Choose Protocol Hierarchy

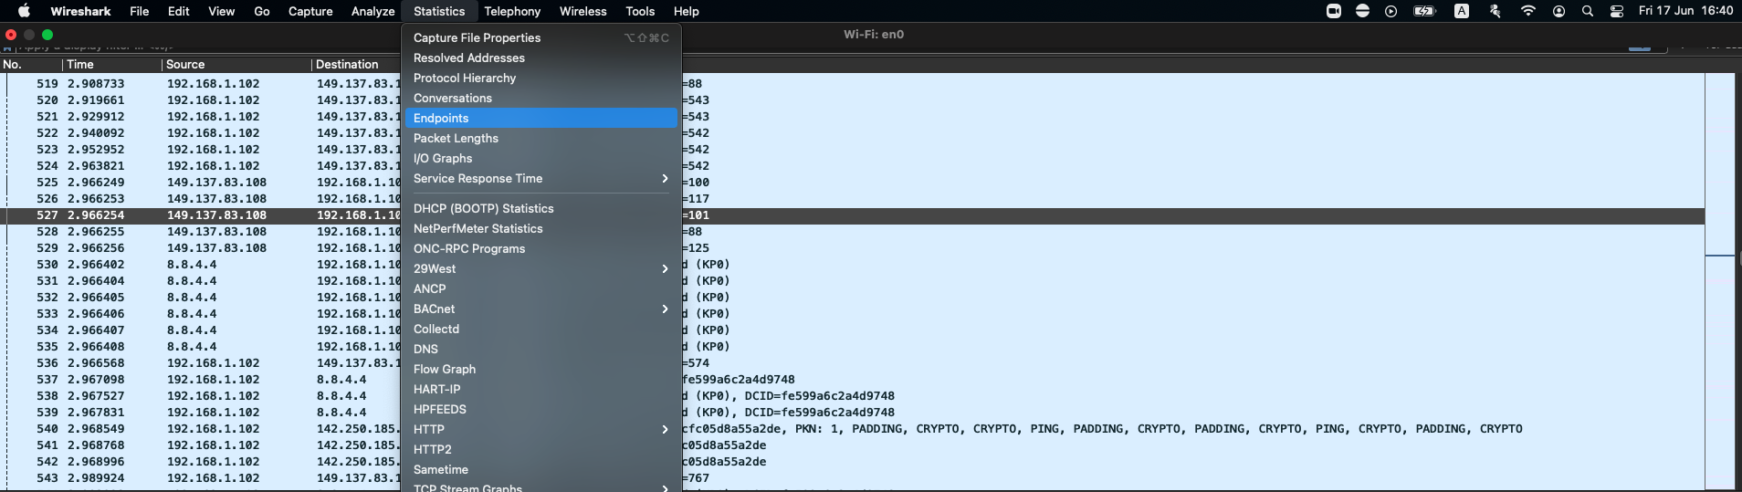tap(540, 78)
